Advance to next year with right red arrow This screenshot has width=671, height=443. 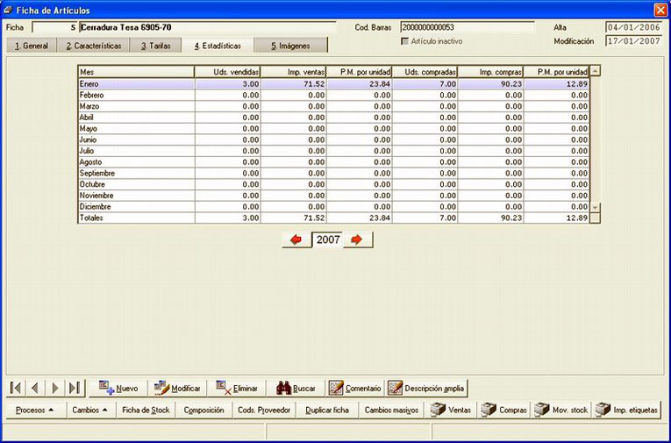click(x=357, y=239)
